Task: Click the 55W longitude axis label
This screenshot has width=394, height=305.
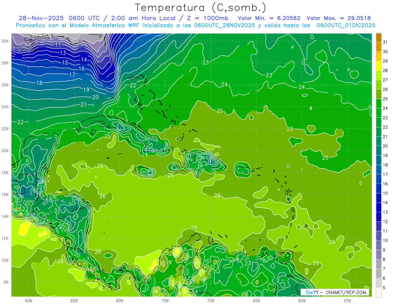Action: (x=348, y=301)
